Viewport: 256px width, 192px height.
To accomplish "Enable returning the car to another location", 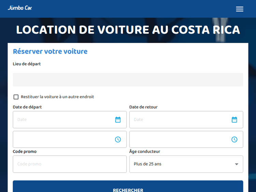I will [16, 97].
